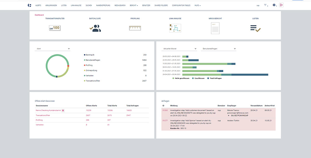Click the round icon beside Name Checking Kundenstamm

point(63,111)
